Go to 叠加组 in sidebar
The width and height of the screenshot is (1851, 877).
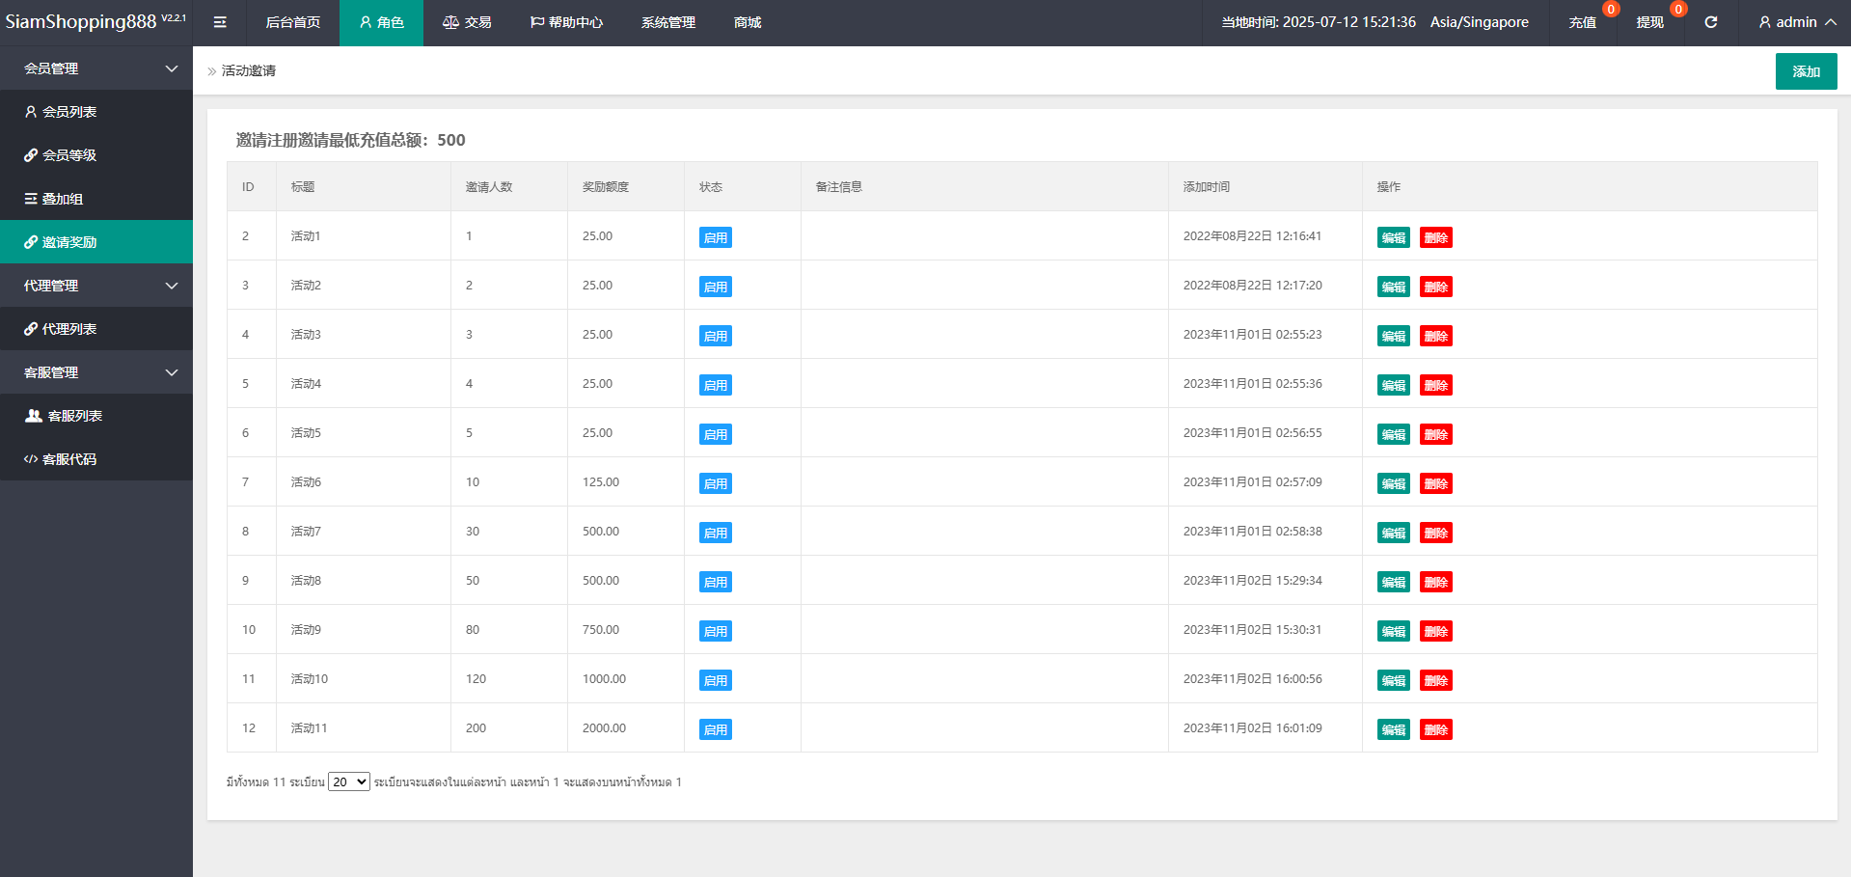62,199
